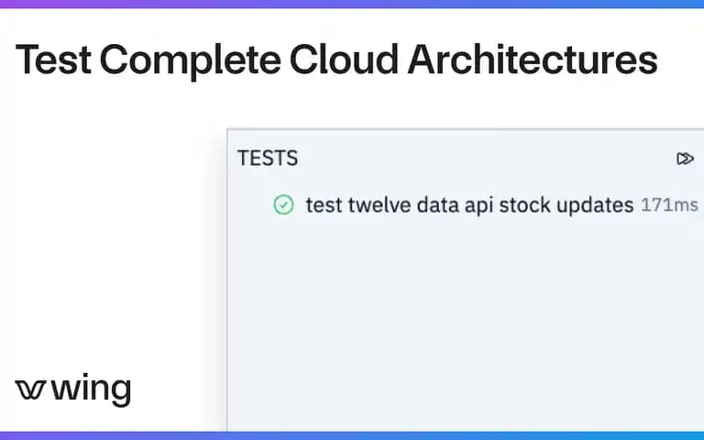Click the green passed checkmark icon

click(x=283, y=204)
